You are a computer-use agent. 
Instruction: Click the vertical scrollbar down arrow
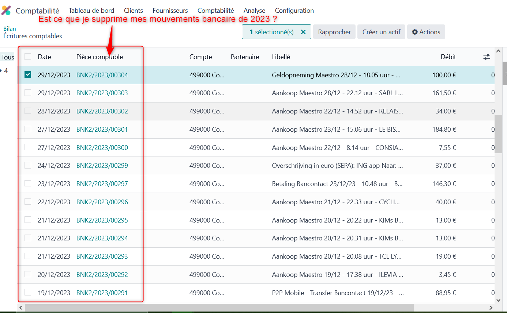click(x=498, y=300)
